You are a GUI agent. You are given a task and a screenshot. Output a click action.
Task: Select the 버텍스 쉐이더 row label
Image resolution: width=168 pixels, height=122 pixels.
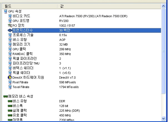coord(23,68)
